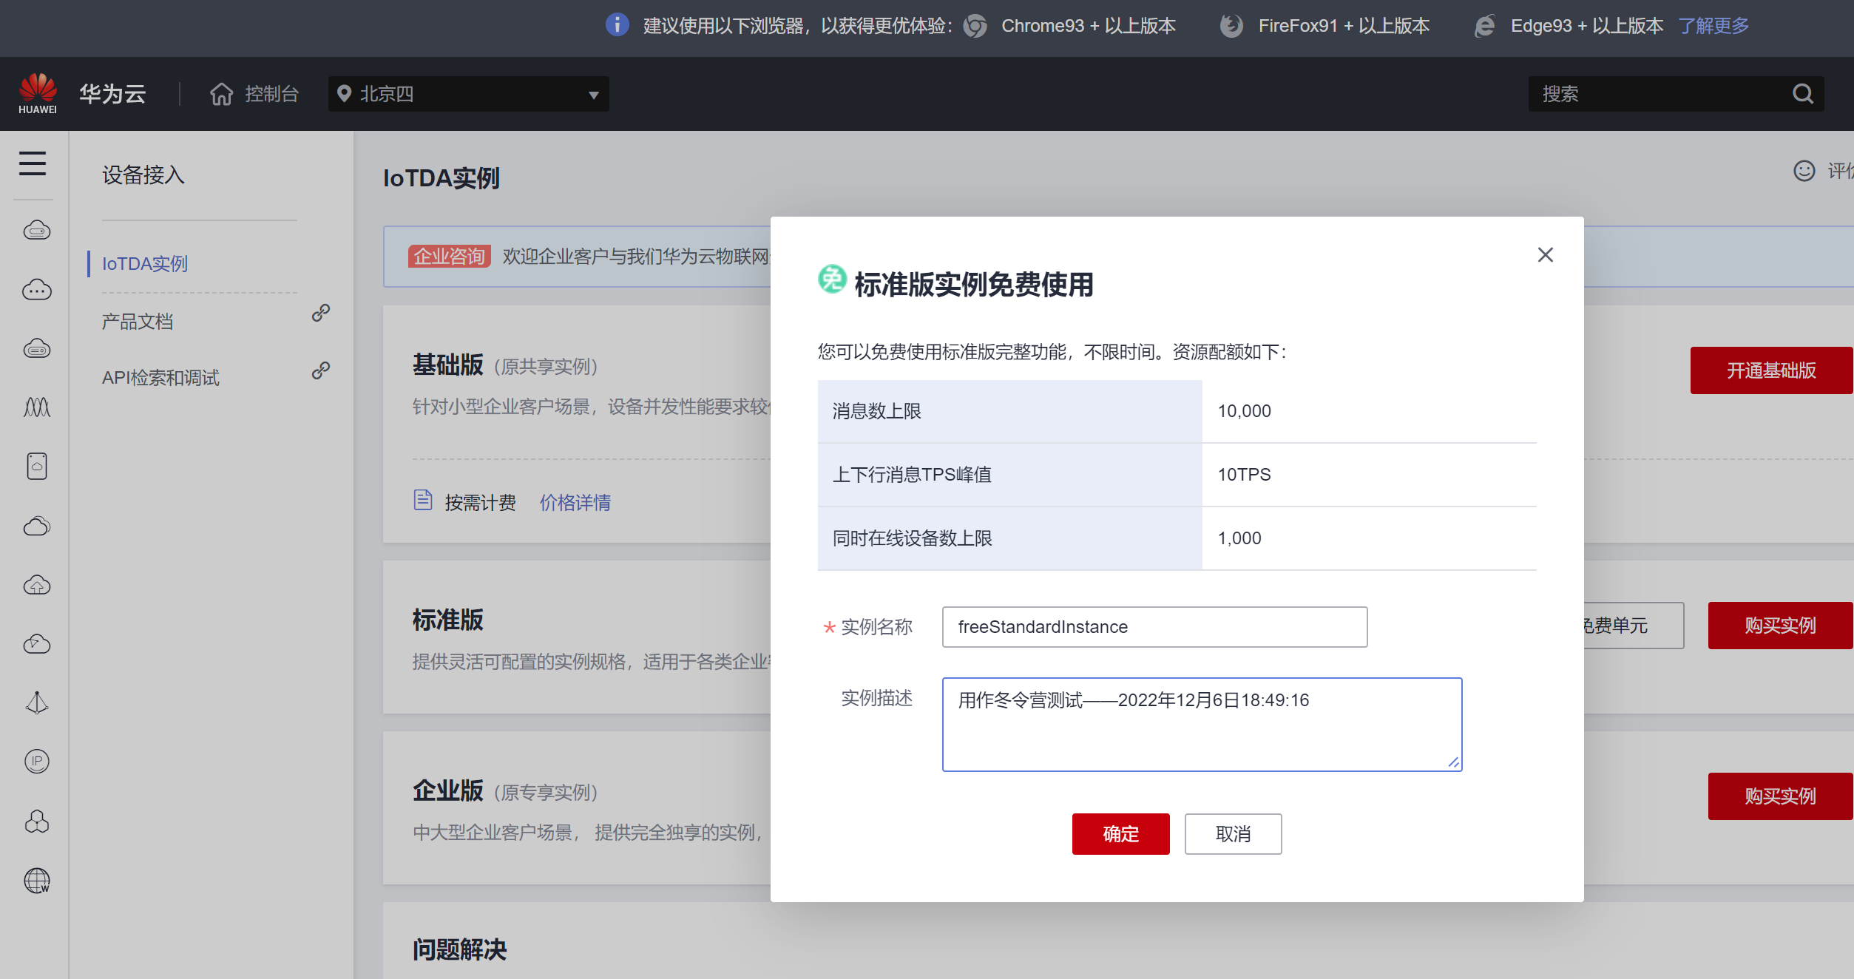Open the hamburger menu icon
The image size is (1854, 979).
coord(33,163)
